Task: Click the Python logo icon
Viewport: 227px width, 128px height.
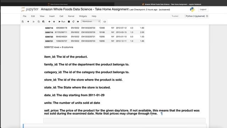Action: click(192, 10)
